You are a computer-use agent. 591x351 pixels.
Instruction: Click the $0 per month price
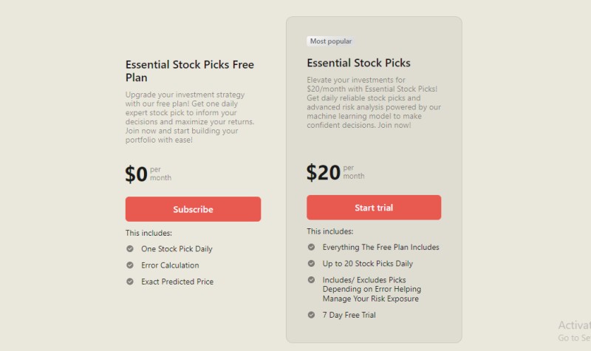[148, 174]
